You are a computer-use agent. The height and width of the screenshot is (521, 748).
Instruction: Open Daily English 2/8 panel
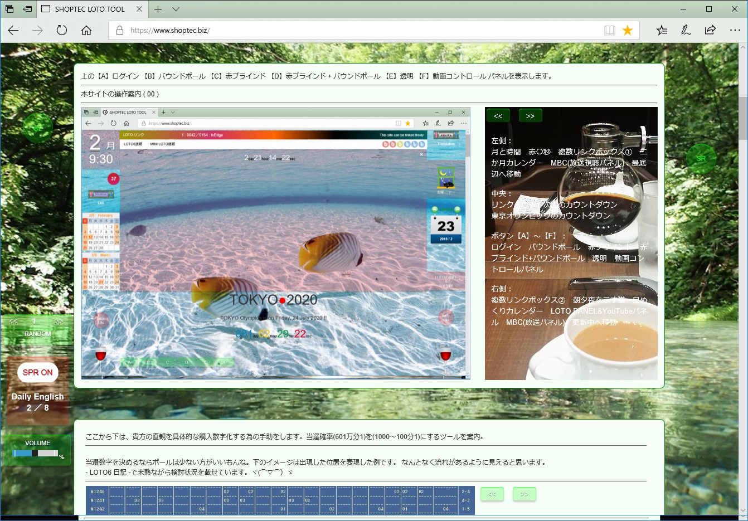coord(38,402)
